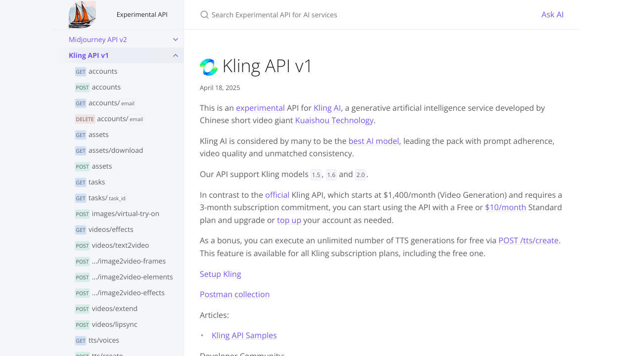Open the $10/month plan link

point(505,207)
